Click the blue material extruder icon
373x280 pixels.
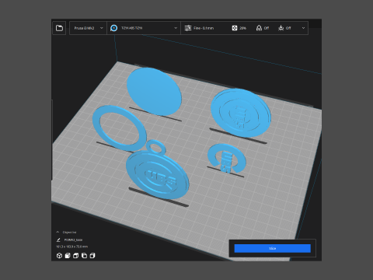point(113,28)
